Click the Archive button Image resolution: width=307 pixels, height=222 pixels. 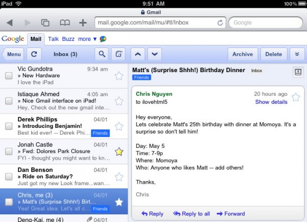243,54
